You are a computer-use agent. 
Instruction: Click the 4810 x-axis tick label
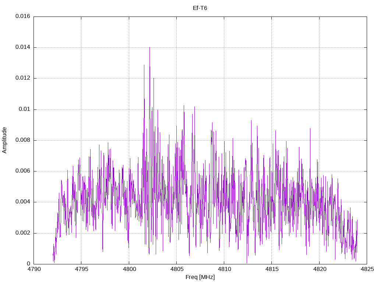(x=224, y=269)
